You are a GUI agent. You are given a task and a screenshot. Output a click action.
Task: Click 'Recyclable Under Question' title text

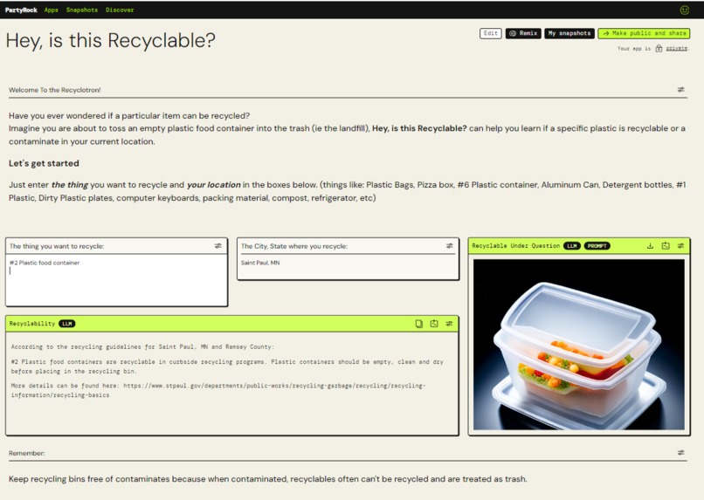point(516,246)
